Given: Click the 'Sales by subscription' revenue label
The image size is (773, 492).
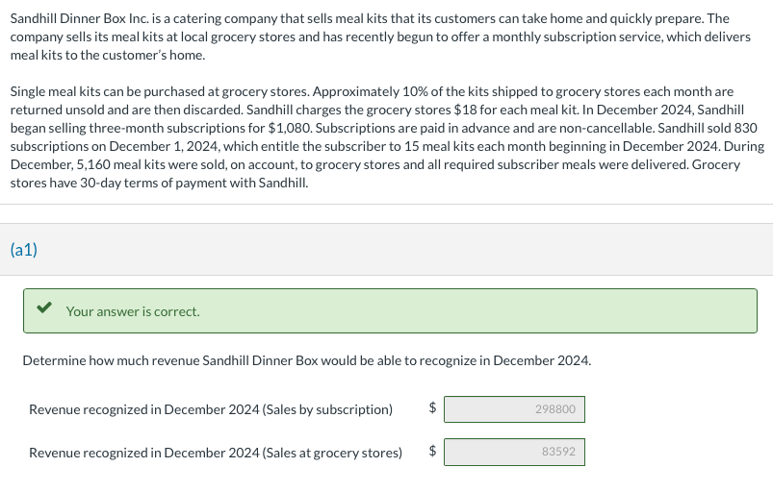Looking at the screenshot, I should [211, 409].
